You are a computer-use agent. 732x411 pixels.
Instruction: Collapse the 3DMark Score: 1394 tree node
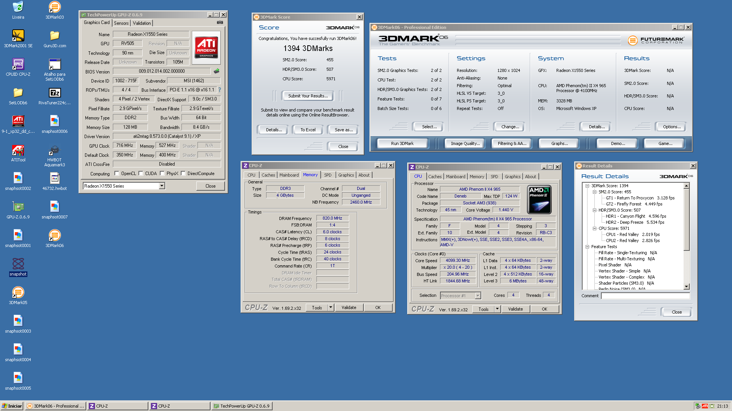(588, 186)
